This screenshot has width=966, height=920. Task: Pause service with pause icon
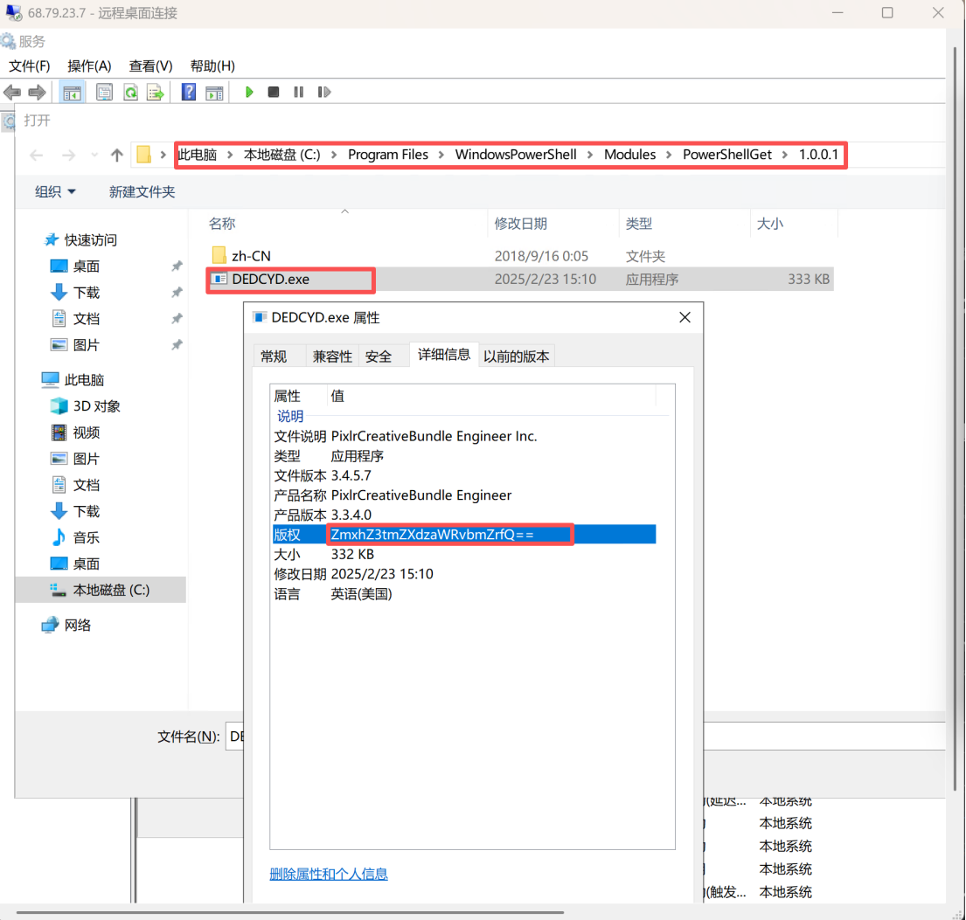tap(299, 93)
